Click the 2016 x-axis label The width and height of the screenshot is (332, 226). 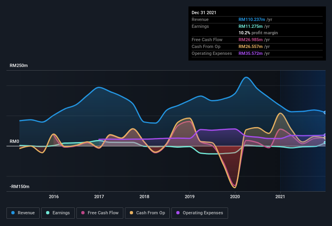tap(54, 197)
